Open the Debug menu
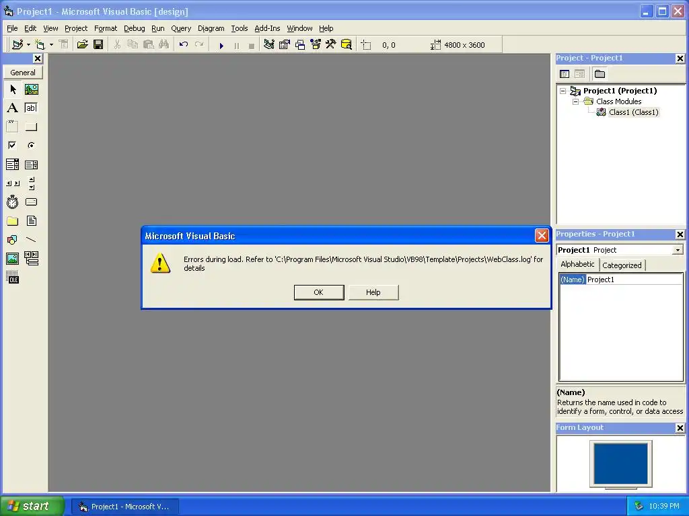This screenshot has height=516, width=689. tap(134, 28)
